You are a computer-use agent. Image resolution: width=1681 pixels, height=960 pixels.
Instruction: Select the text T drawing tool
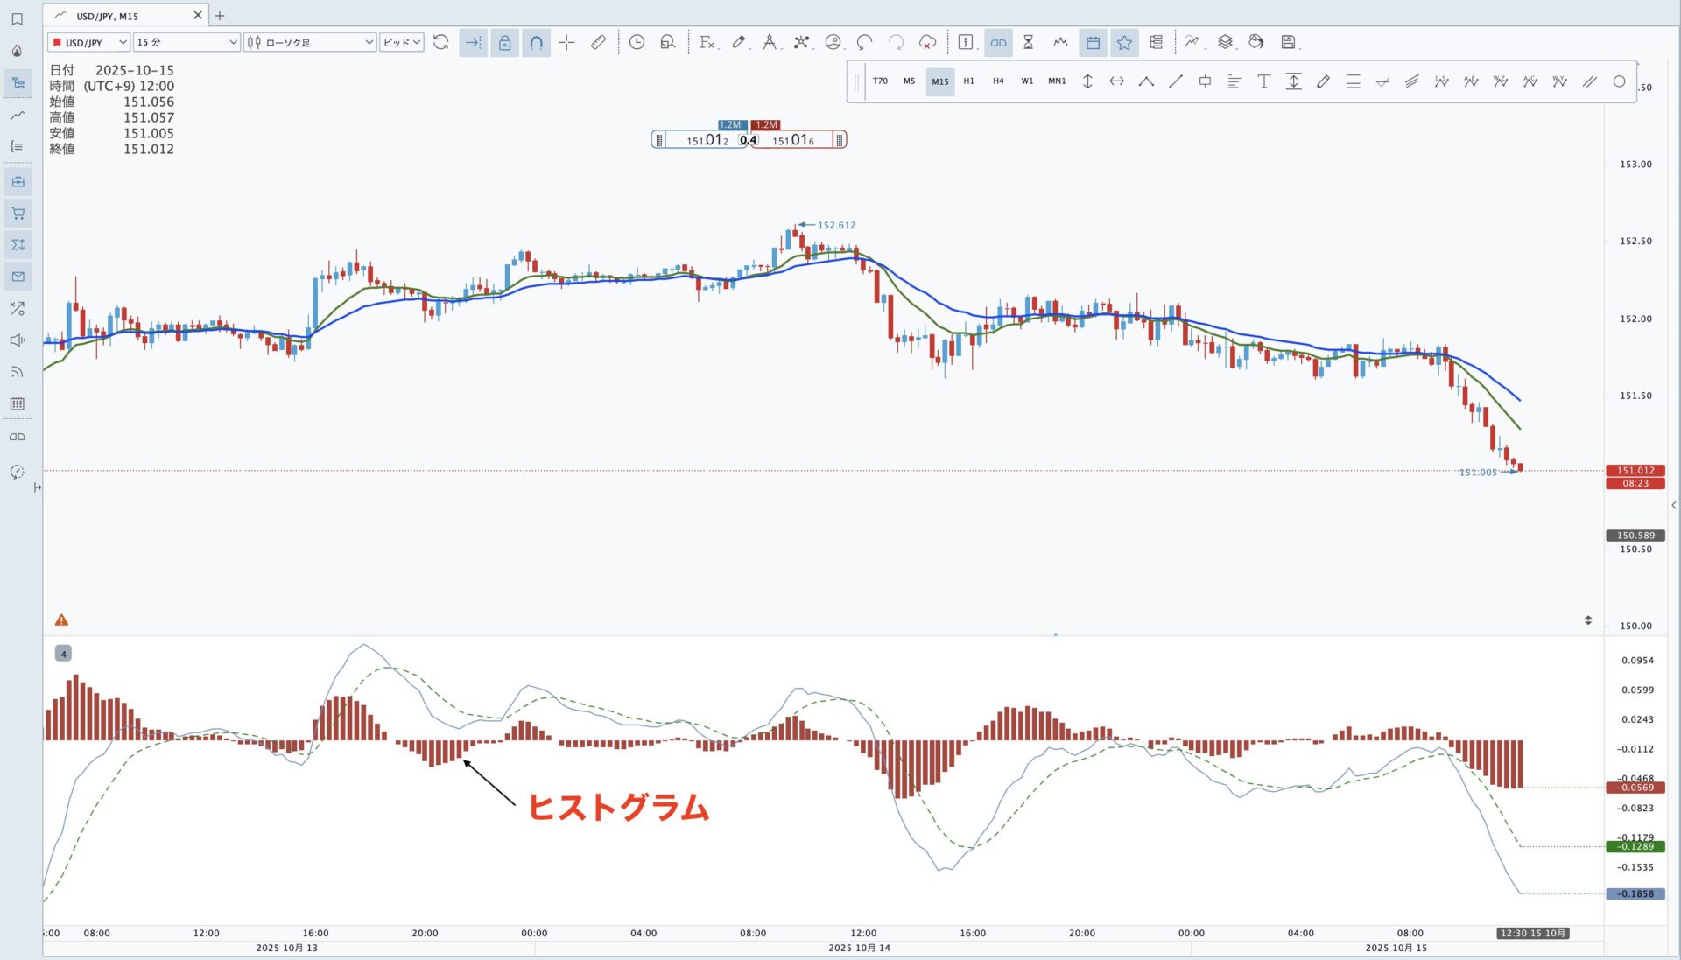pos(1263,81)
